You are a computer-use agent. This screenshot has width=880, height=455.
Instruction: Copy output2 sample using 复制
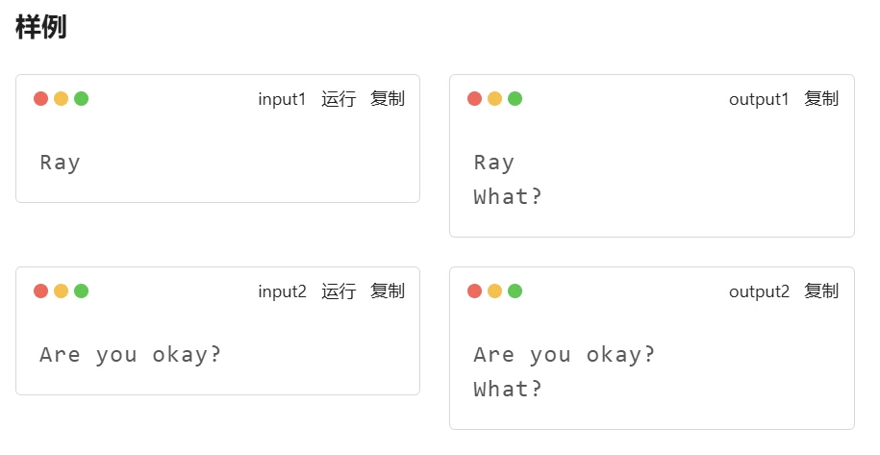pos(821,291)
